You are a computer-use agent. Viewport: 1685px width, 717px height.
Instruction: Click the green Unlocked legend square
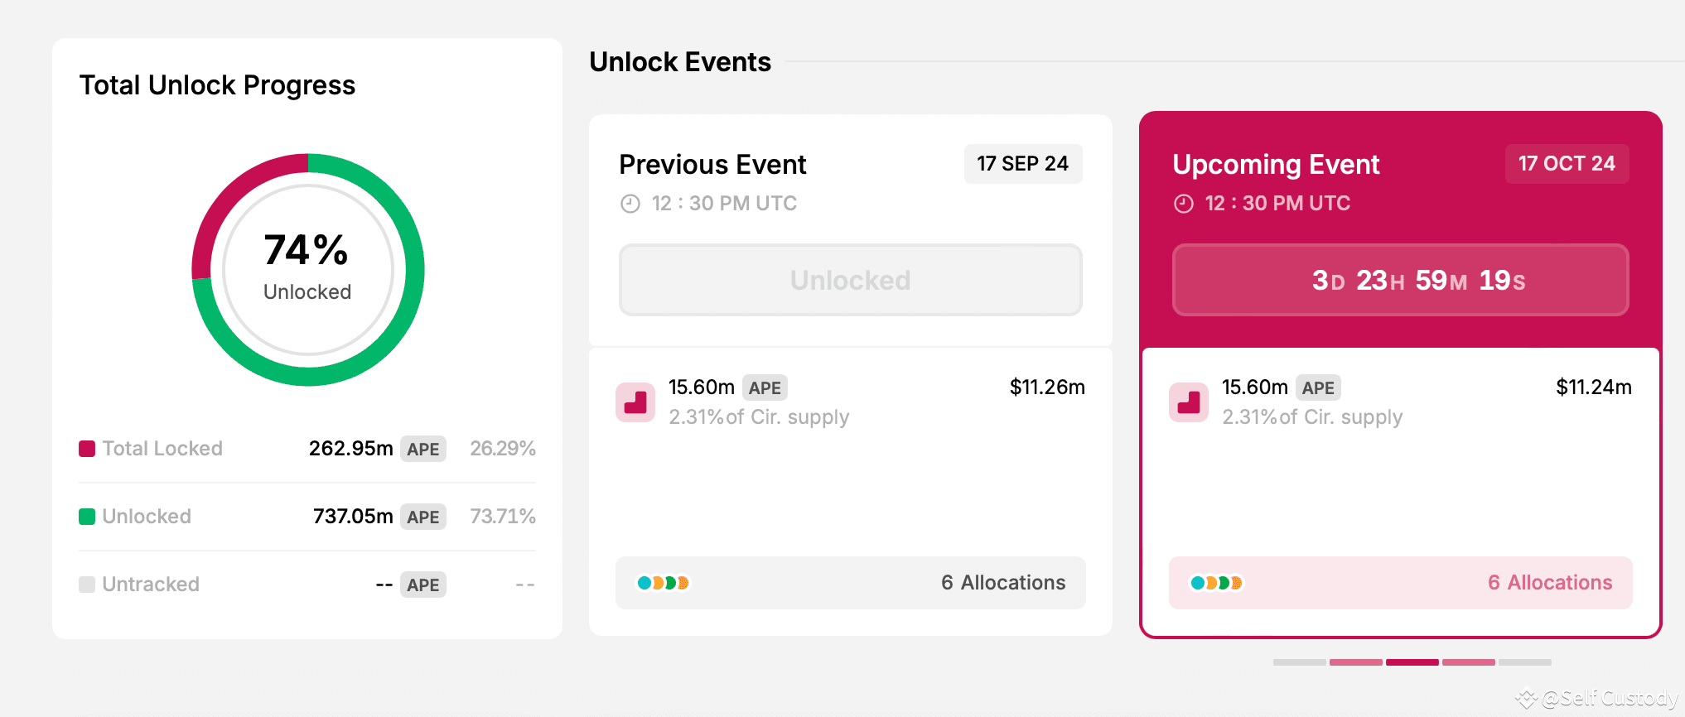[86, 516]
